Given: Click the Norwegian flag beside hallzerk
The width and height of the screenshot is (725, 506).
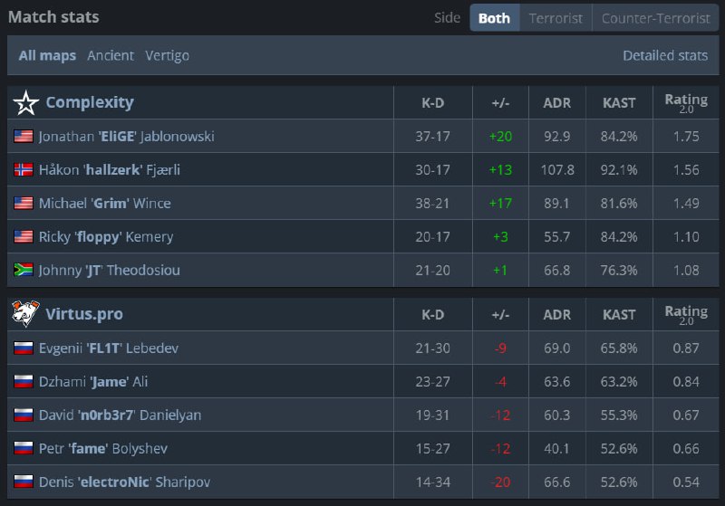Looking at the screenshot, I should pos(24,170).
